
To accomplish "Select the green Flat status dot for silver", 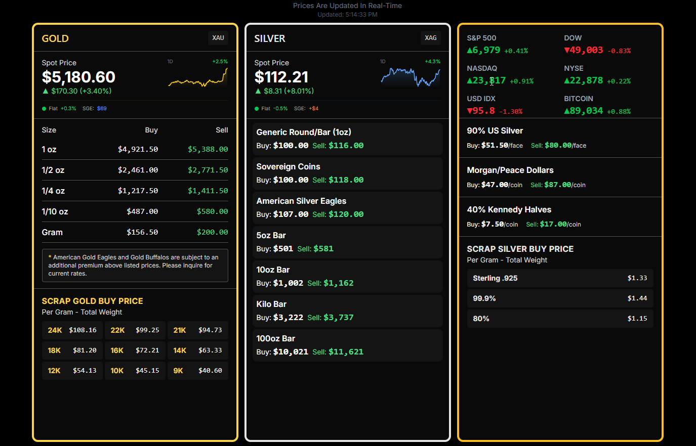I will coord(257,108).
